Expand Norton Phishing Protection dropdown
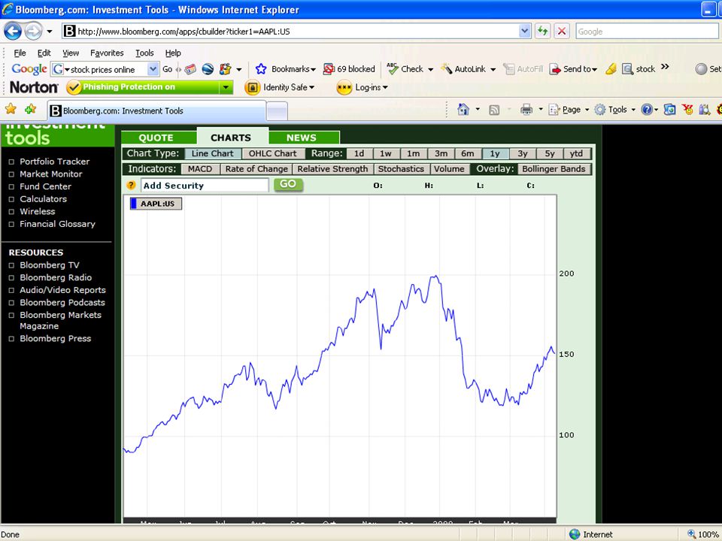Viewport: 722px width, 541px height. tap(226, 87)
